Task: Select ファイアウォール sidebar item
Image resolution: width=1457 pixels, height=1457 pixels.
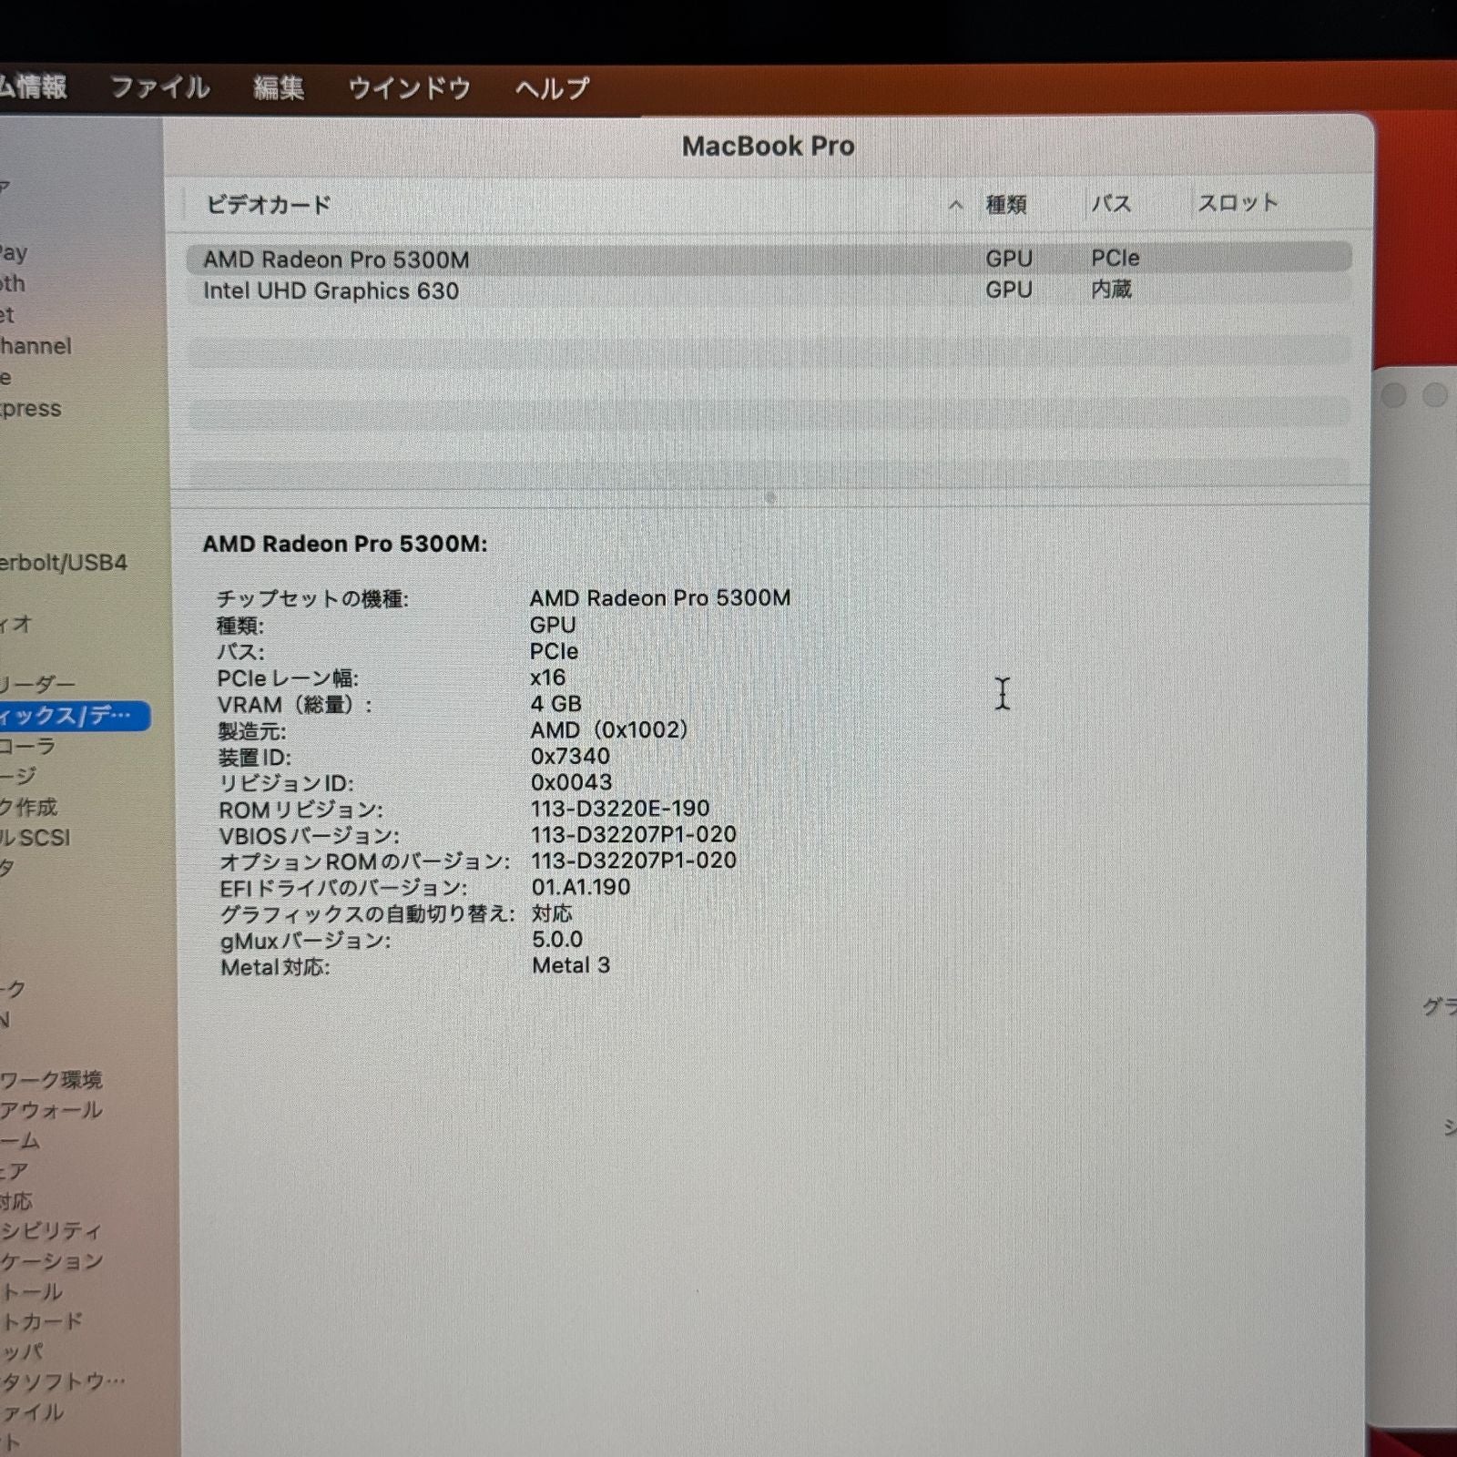Action: 51,1110
